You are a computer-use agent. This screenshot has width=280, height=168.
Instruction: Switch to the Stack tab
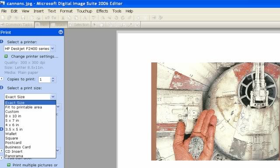(x=58, y=24)
